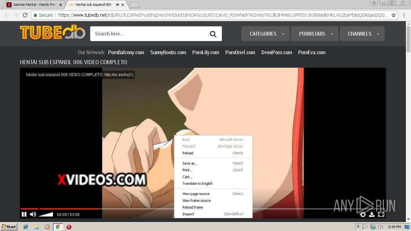This screenshot has width=411, height=231.
Task: Select Cast... from the context menu
Action: point(213,177)
